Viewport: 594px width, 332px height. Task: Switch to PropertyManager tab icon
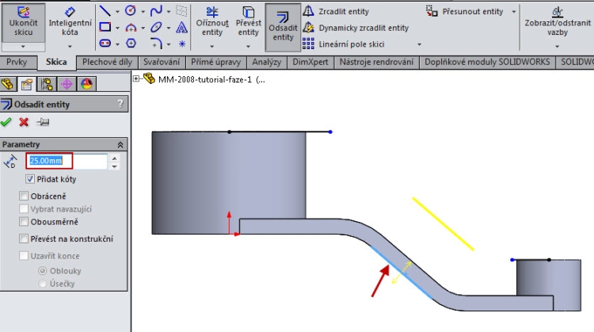27,84
